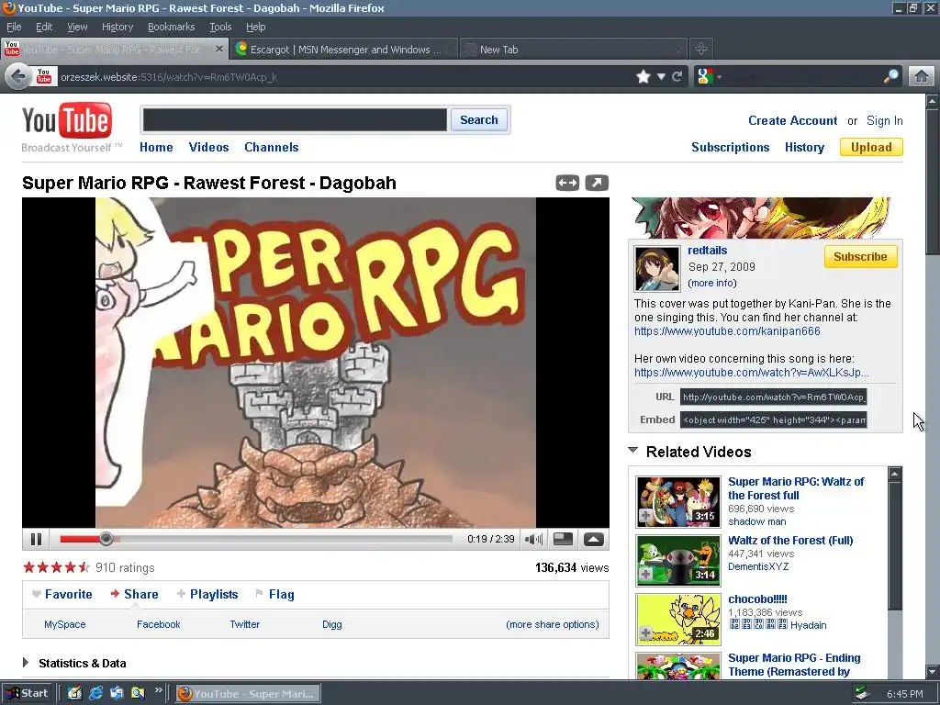Open the Bookmarks menu
The image size is (940, 705).
tap(171, 27)
